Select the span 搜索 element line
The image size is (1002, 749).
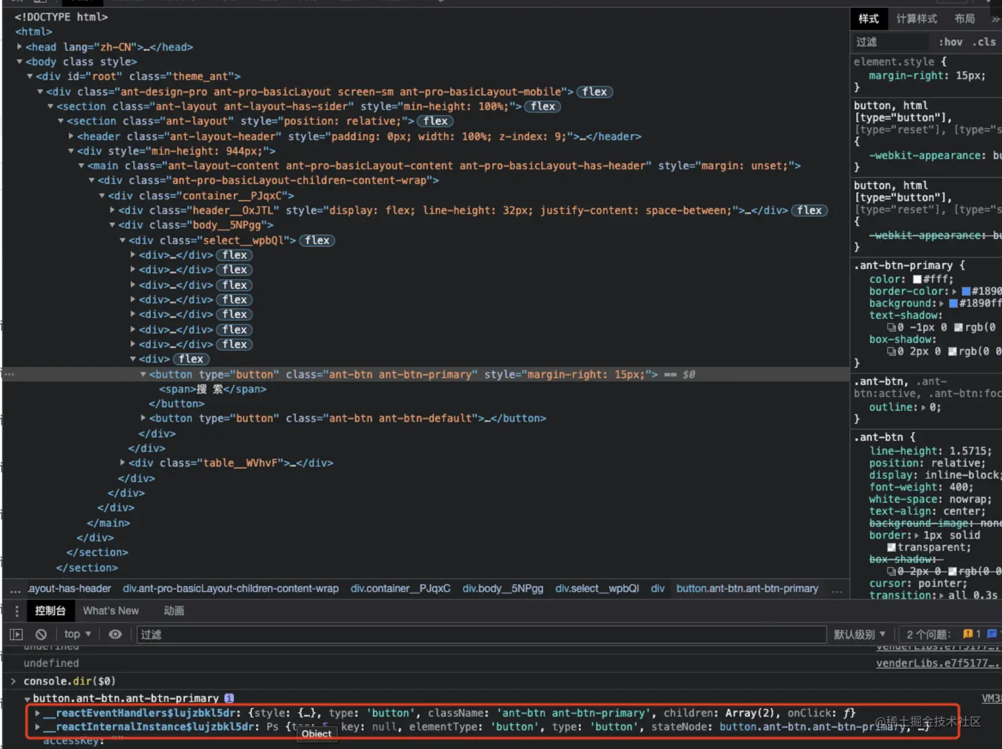coord(213,389)
